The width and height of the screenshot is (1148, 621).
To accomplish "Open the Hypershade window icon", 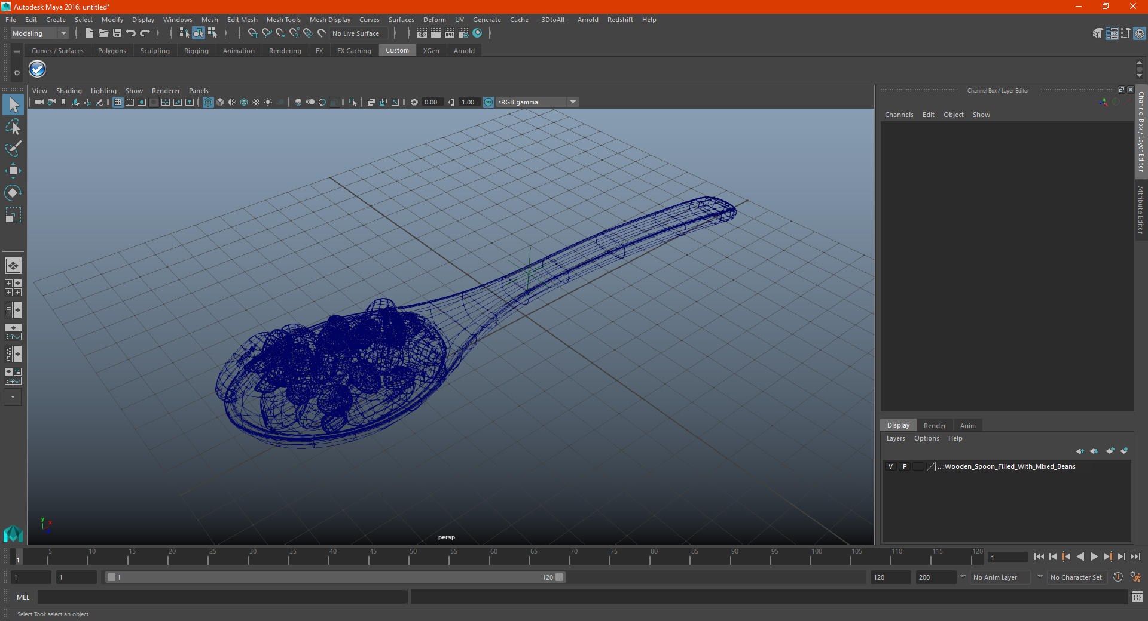I will pos(477,33).
